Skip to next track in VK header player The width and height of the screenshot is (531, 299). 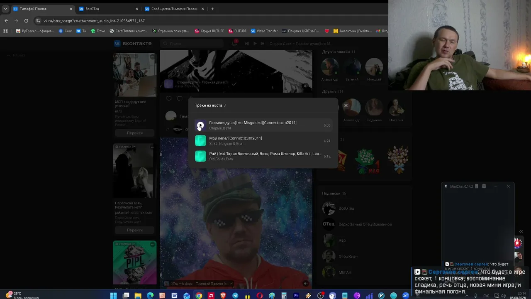tap(262, 44)
